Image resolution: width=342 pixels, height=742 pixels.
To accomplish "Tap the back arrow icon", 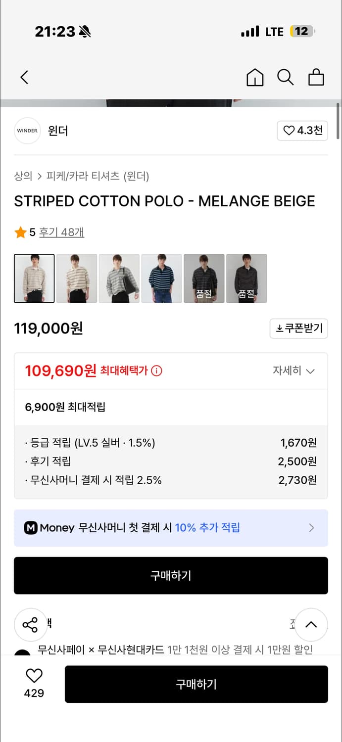I will click(24, 77).
